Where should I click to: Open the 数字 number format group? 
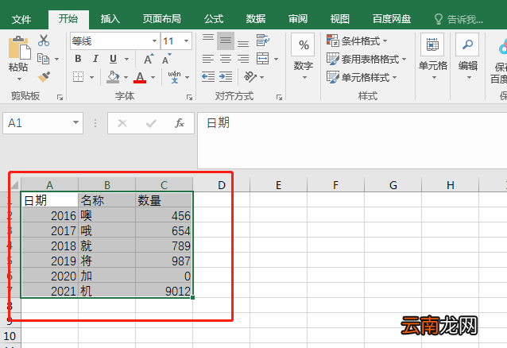[x=304, y=57]
